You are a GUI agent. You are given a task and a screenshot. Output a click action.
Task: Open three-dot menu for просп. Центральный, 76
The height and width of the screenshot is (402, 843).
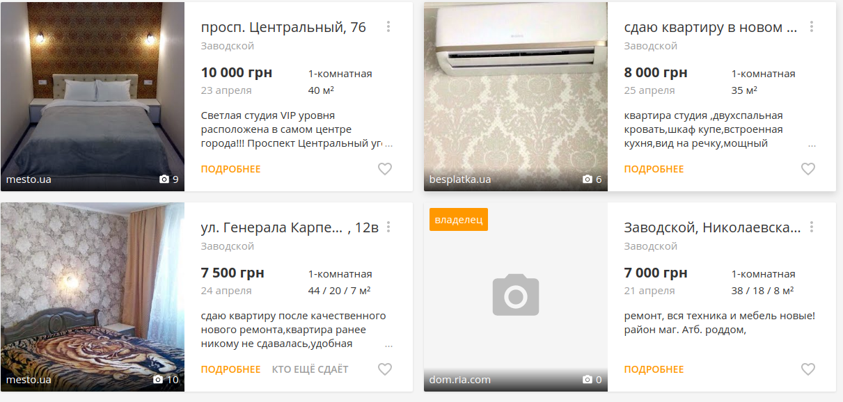click(x=388, y=27)
